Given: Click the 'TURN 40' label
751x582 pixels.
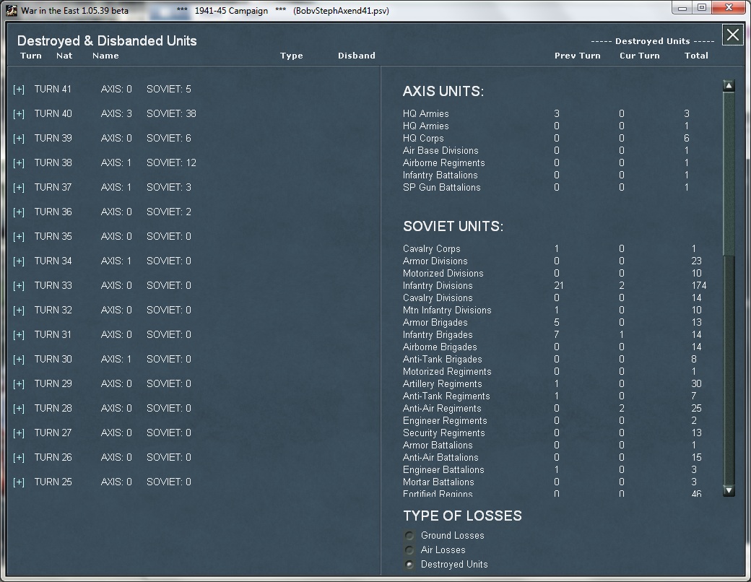Looking at the screenshot, I should coord(53,113).
